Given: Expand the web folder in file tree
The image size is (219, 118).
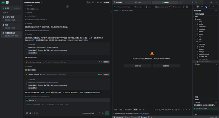Looking at the screenshot, I should (x=194, y=64).
